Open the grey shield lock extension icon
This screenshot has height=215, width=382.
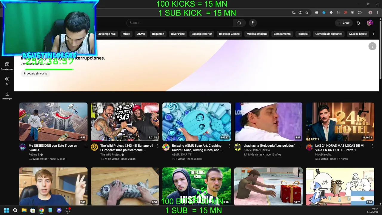click(352, 13)
